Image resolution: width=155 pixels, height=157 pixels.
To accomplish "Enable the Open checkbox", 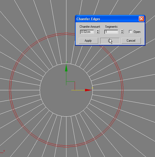I will (131, 32).
